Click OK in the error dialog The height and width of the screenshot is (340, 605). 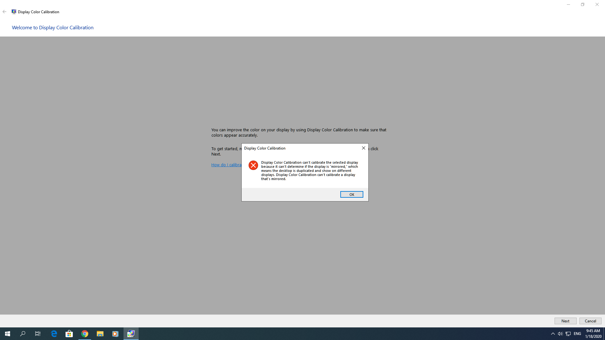point(352,195)
